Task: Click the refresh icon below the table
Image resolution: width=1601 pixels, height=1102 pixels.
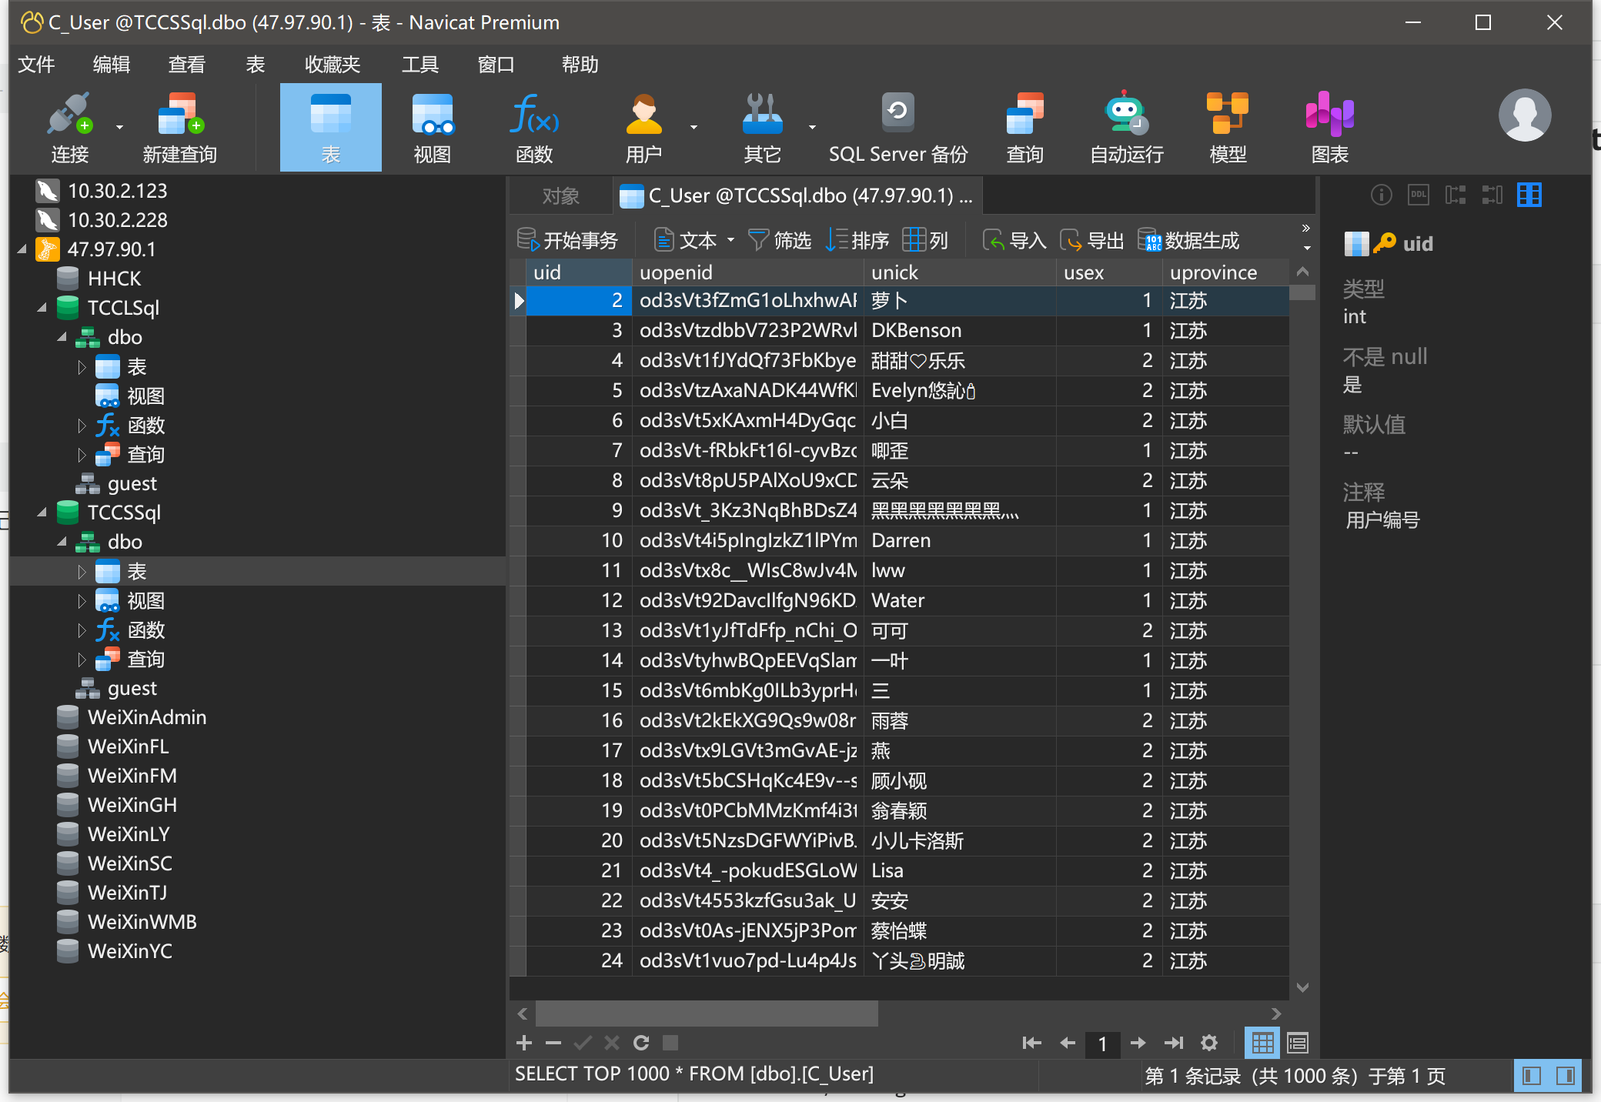Action: pos(641,1043)
